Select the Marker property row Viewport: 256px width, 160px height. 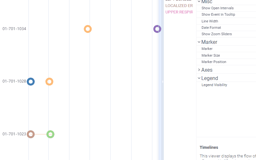coord(226,49)
